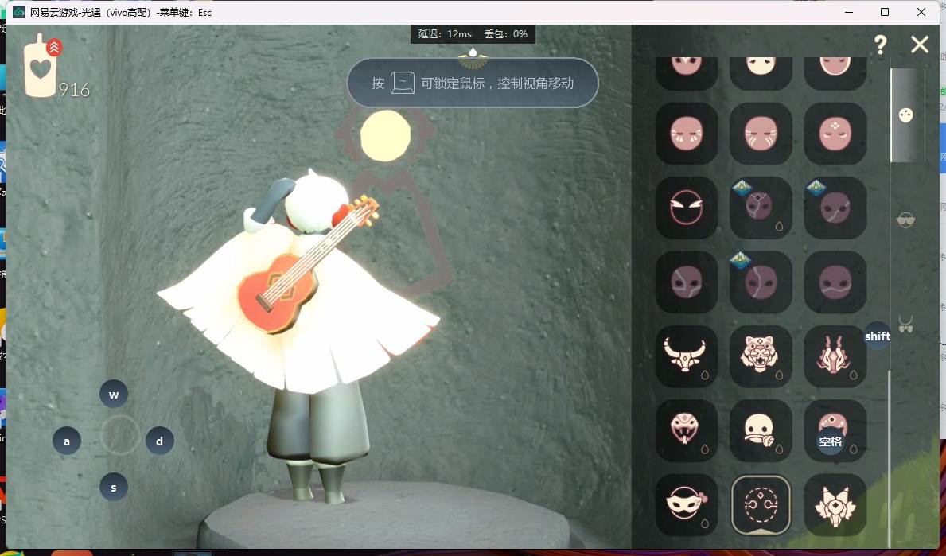Click the 丢包: 0% packet loss readout
The height and width of the screenshot is (556, 946).
tap(506, 33)
